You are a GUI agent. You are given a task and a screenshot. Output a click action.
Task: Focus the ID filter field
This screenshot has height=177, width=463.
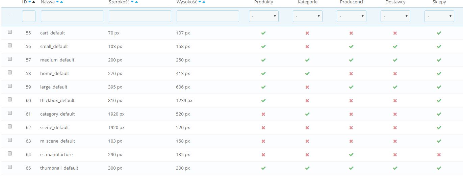click(29, 16)
